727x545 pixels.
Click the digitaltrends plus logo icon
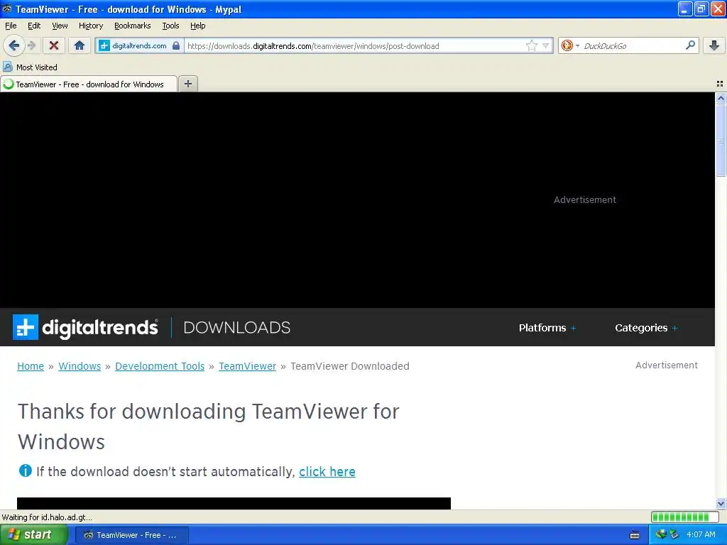click(x=26, y=327)
